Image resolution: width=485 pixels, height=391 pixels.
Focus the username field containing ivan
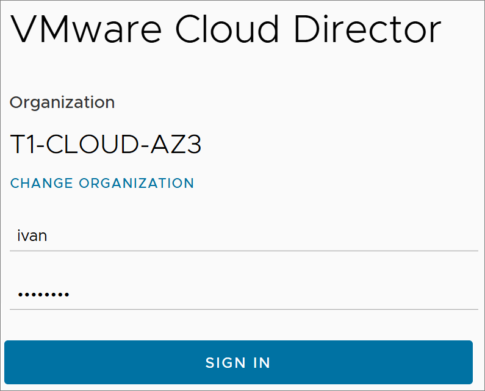[244, 235]
